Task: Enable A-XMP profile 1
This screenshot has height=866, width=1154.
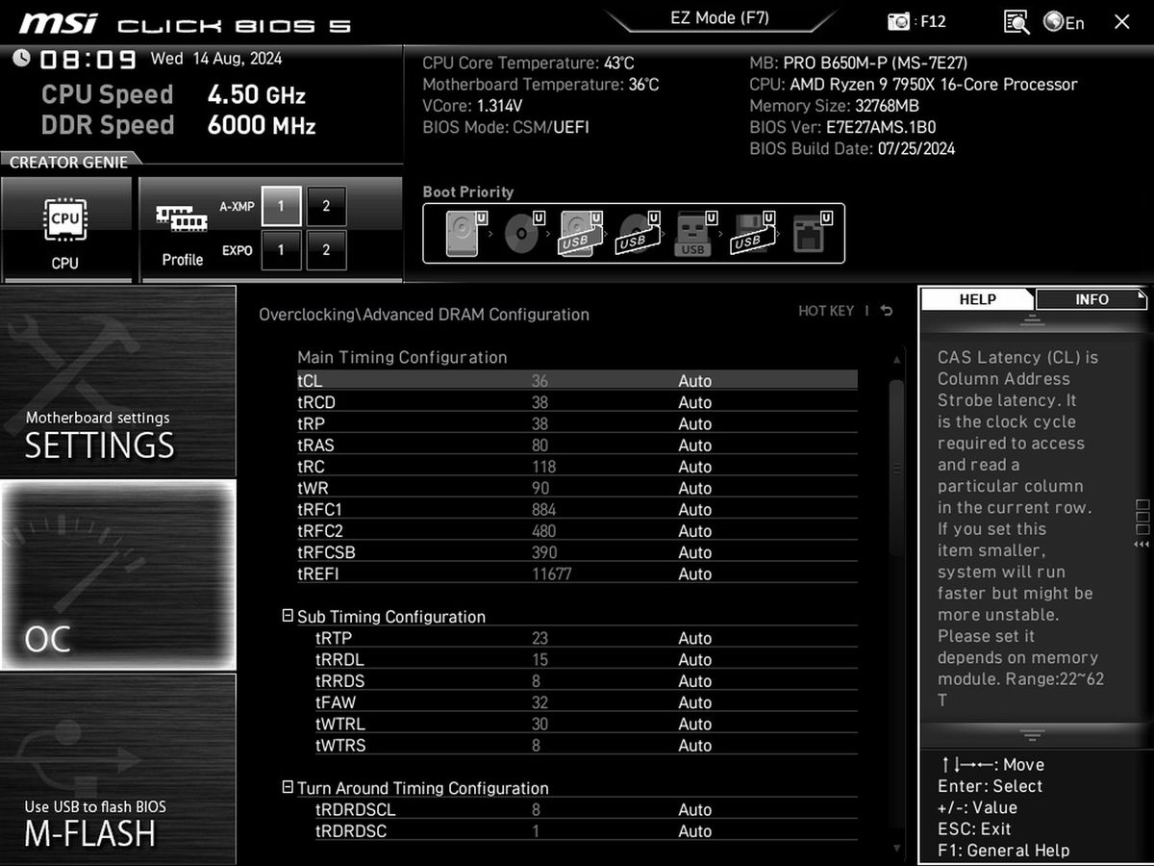Action: click(x=281, y=206)
